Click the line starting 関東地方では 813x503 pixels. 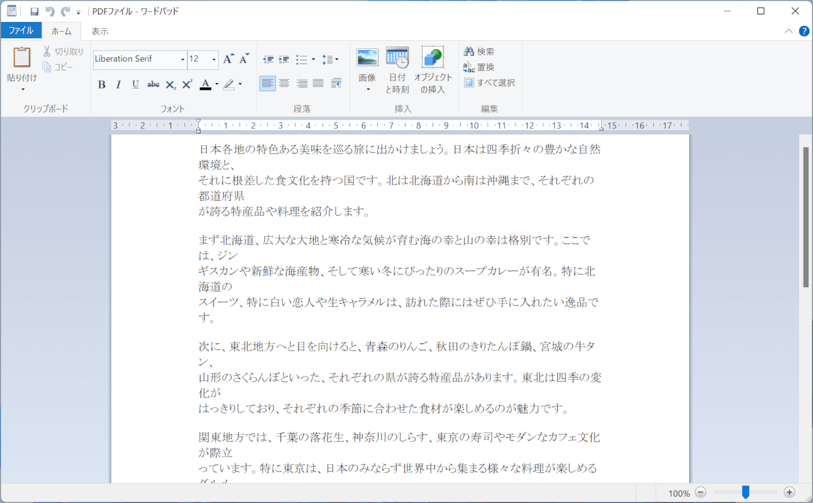tap(399, 437)
